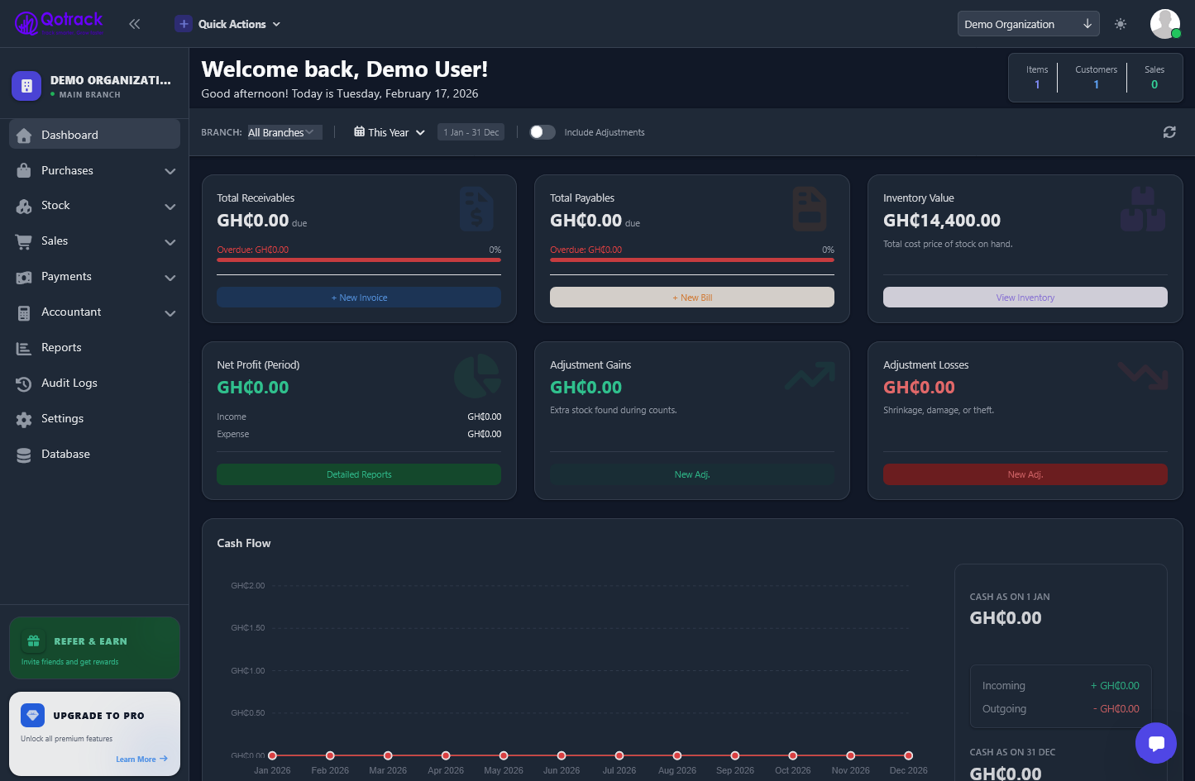Click New Adj. under Adjustment Gains
The width and height of the screenshot is (1195, 781).
tap(692, 474)
